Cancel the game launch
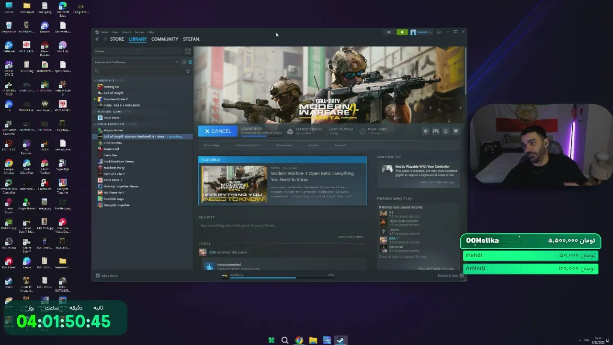The width and height of the screenshot is (613, 345). tap(218, 131)
